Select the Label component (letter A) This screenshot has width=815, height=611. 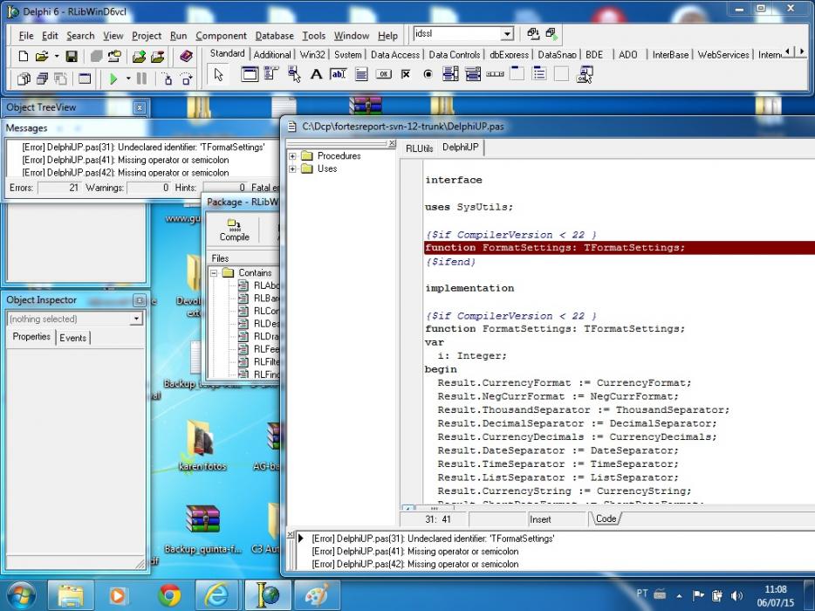coord(316,74)
